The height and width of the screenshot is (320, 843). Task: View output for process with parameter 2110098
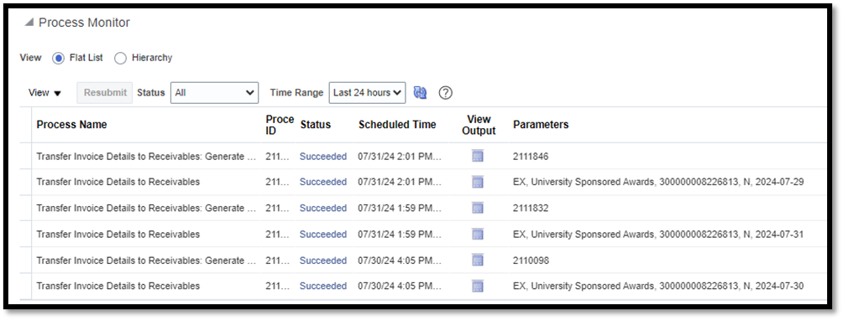(x=478, y=261)
